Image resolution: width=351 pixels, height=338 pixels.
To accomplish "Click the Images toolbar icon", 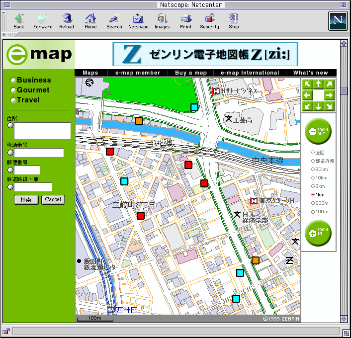I will click(162, 21).
